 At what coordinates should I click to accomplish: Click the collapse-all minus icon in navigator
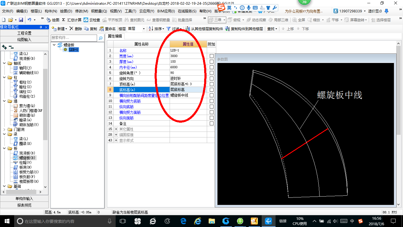tap(11, 47)
